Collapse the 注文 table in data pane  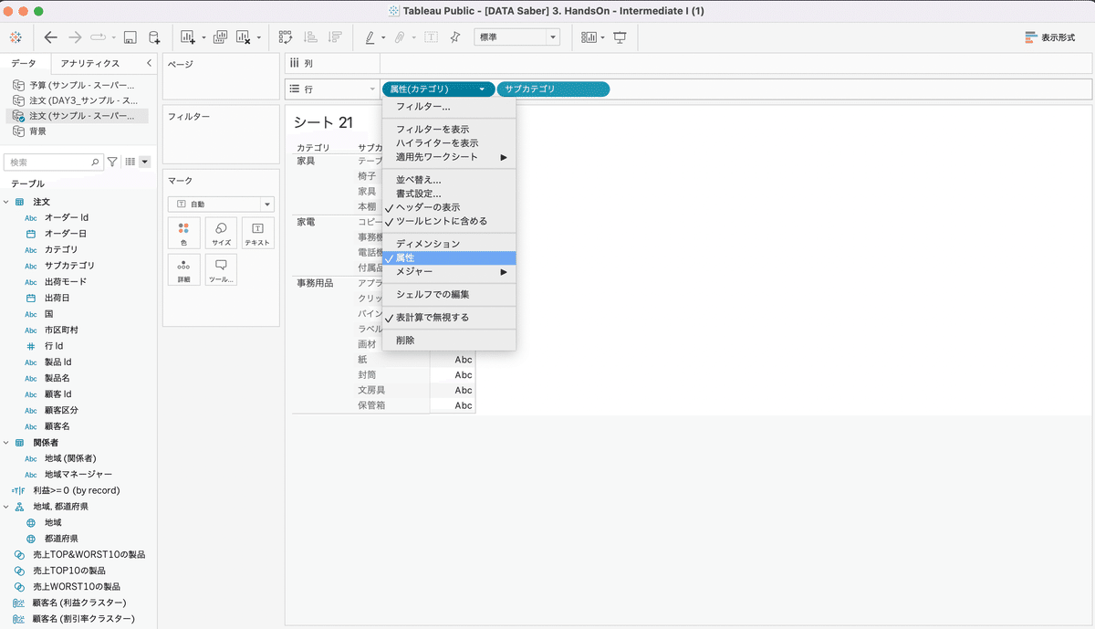7,202
